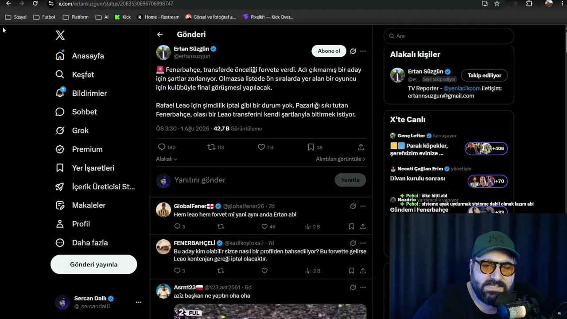567x319 pixels.
Task: Open account menu dots next to Sercan Dallı
Action: coord(139,302)
